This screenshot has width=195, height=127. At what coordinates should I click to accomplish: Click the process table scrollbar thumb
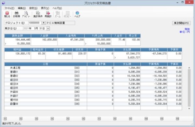click(189, 88)
